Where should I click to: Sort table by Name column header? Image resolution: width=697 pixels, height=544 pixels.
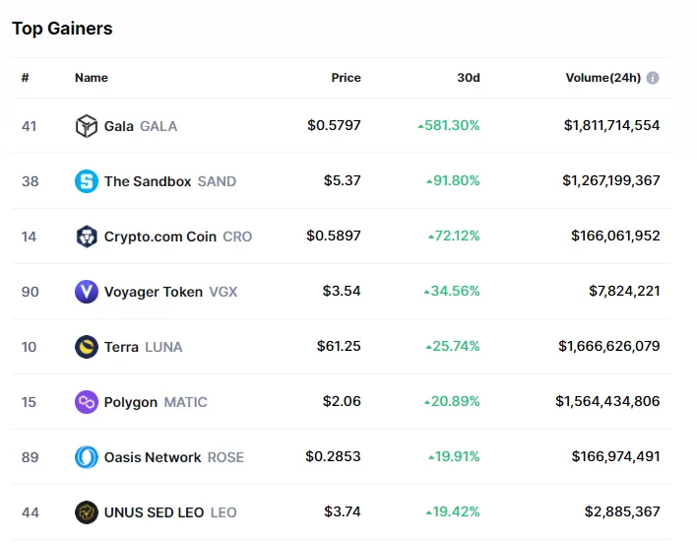click(x=92, y=78)
